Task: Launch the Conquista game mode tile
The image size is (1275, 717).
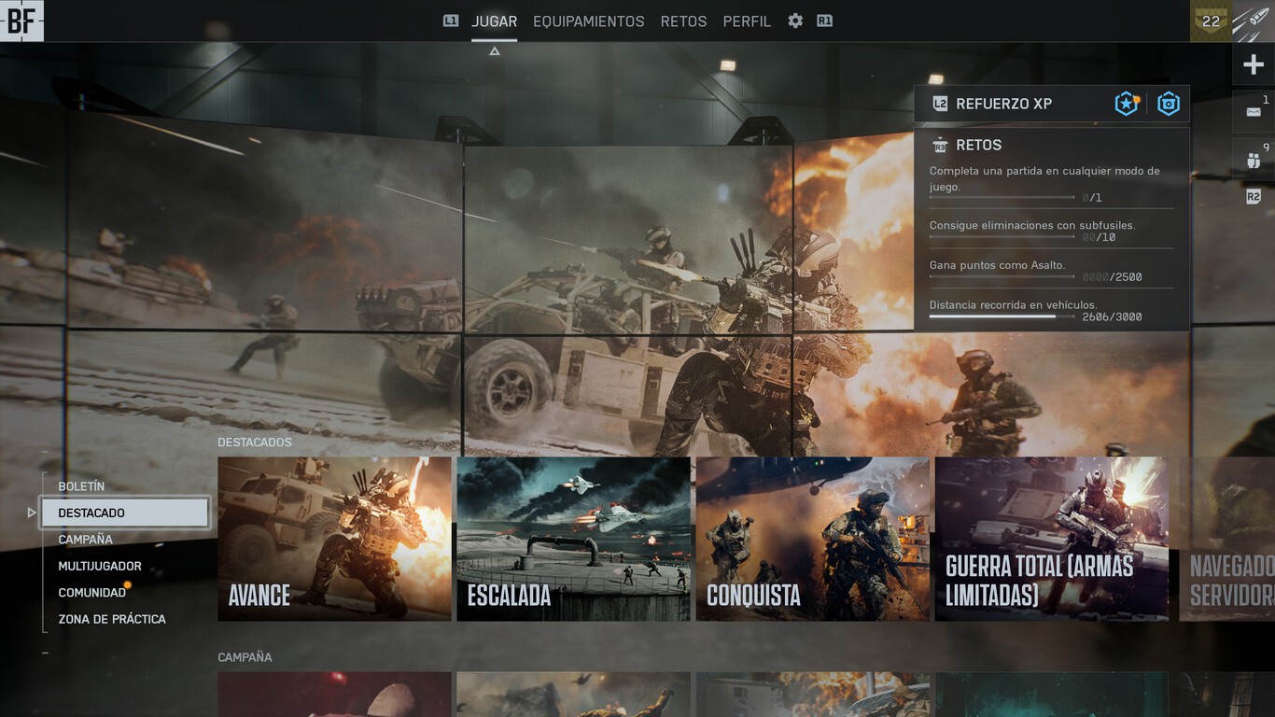Action: click(812, 539)
